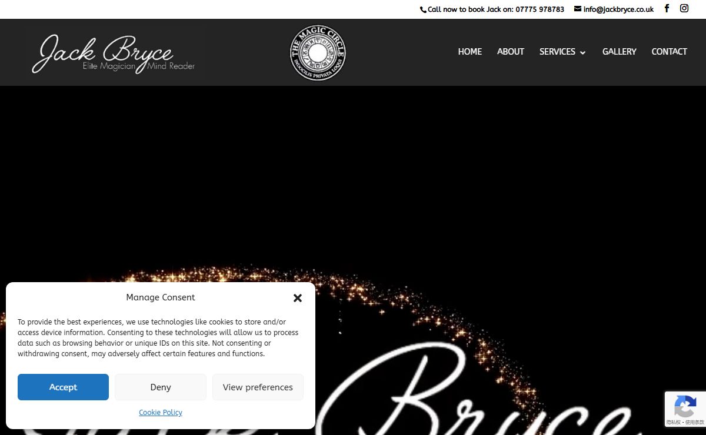Click the envelope icon beside email address
706x435 pixels.
click(x=578, y=9)
